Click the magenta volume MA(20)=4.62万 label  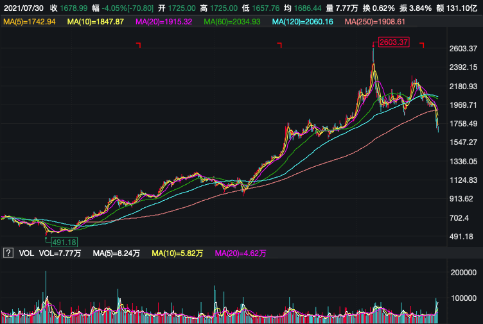point(240,253)
